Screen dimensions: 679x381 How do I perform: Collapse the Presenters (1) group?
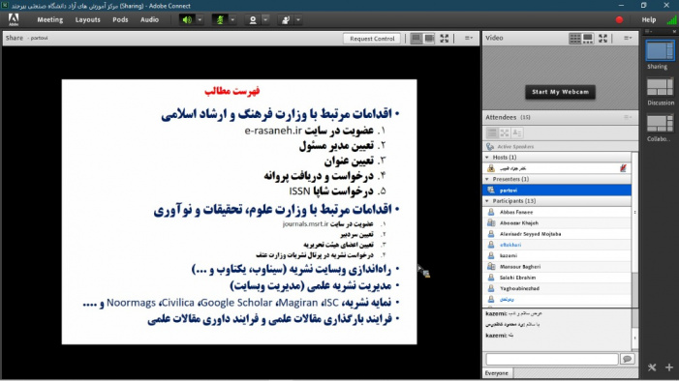[x=487, y=179]
